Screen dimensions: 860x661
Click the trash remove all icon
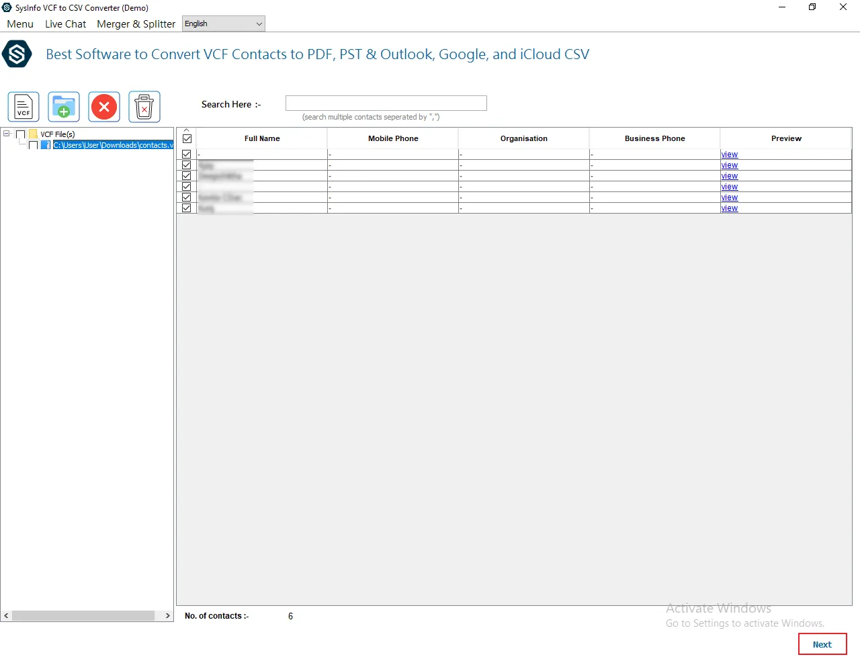tap(144, 107)
